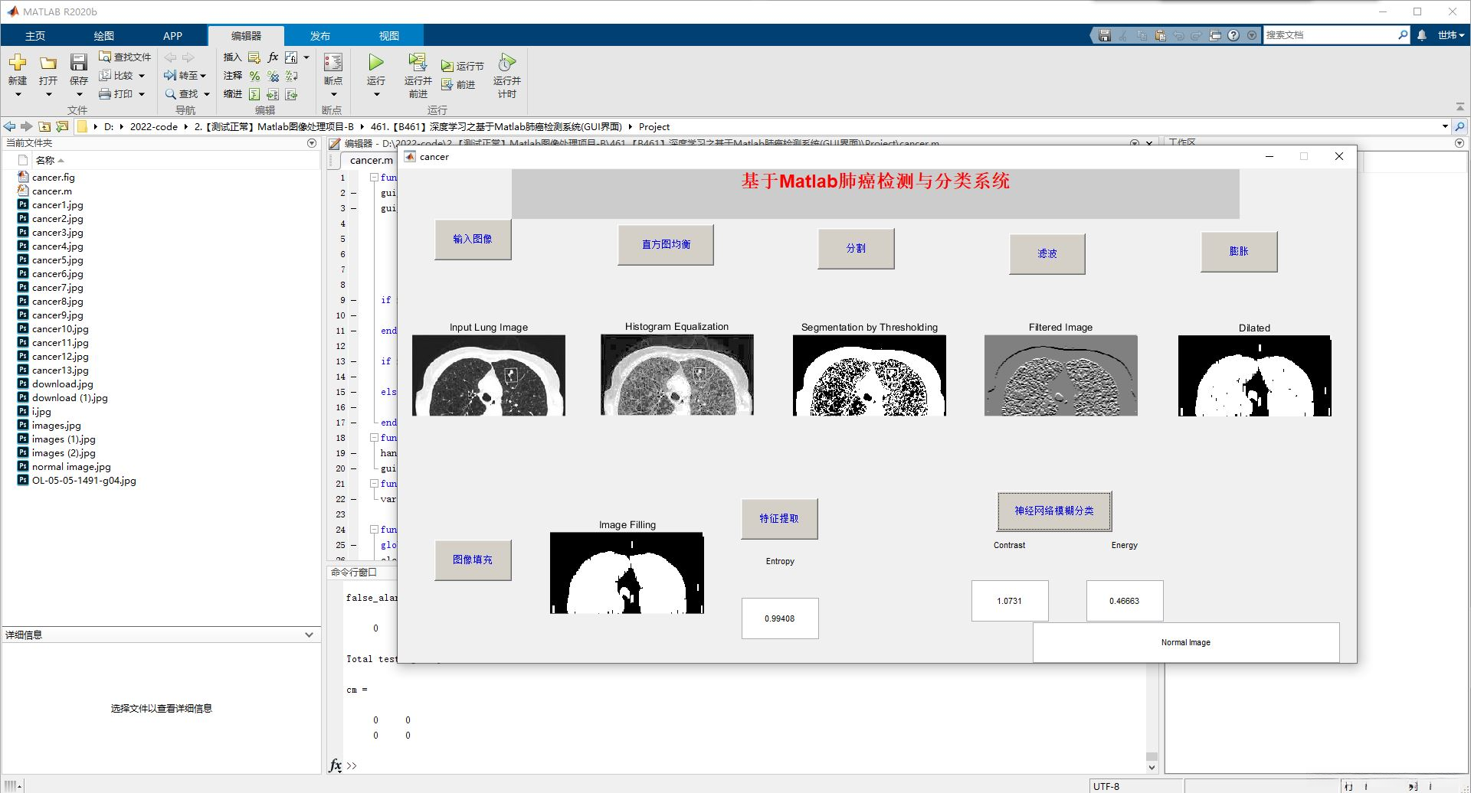
Task: Click the 滤波 (Filter) button
Action: click(1047, 253)
